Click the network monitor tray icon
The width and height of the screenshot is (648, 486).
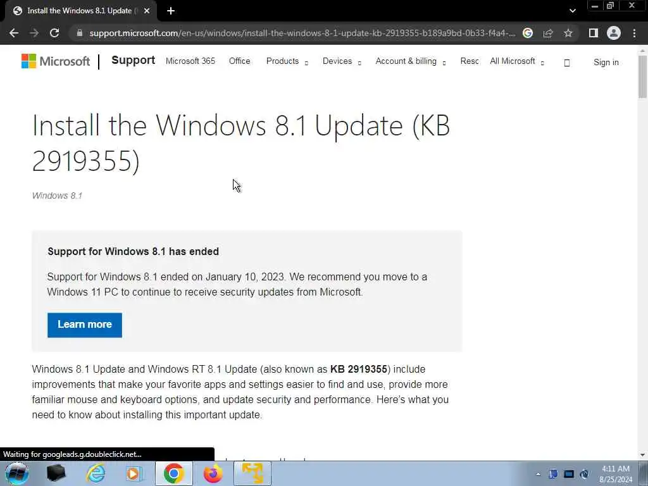click(569, 474)
